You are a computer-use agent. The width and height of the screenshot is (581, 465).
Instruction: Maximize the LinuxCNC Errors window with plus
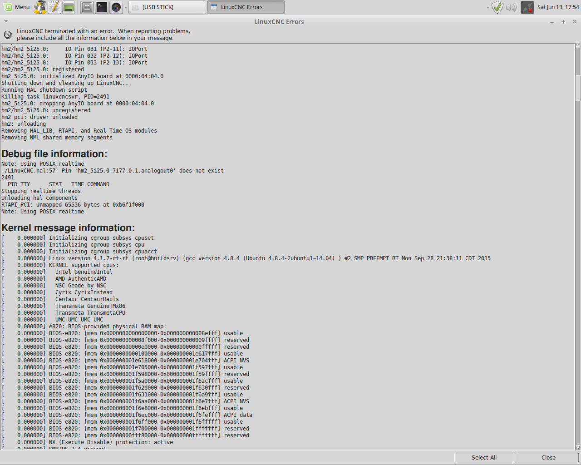pyautogui.click(x=563, y=22)
